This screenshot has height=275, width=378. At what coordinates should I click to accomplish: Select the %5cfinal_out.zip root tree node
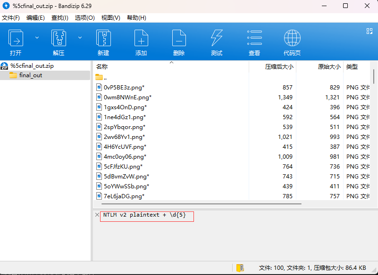point(32,66)
